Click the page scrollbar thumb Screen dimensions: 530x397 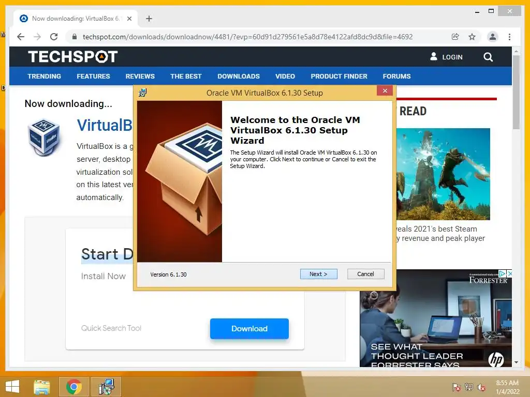tap(516, 92)
